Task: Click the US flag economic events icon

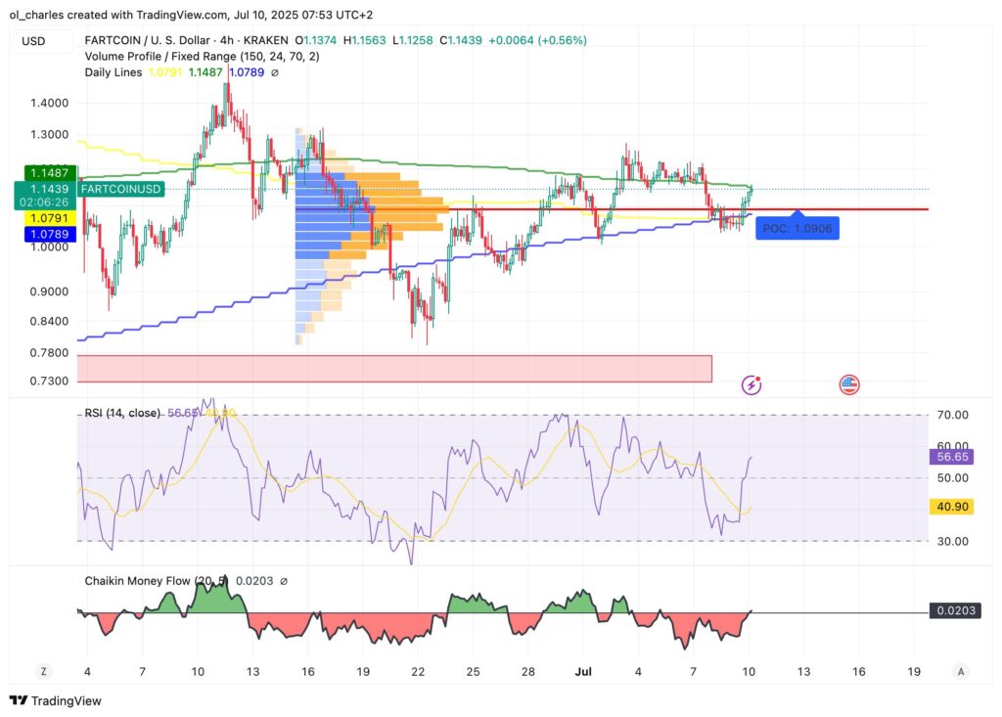Action: [847, 384]
